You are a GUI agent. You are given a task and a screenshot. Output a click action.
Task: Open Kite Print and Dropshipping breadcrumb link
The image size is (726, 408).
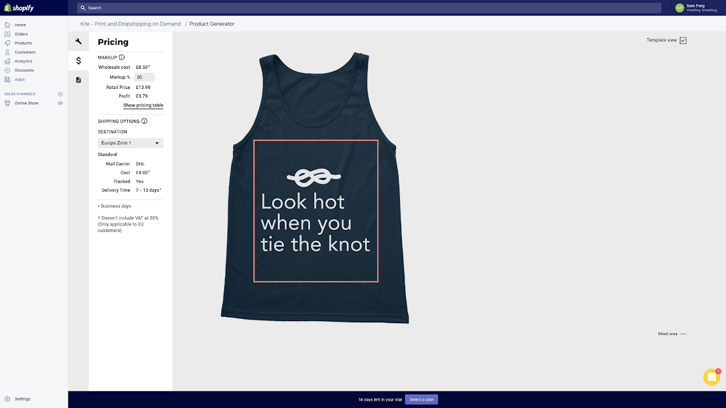click(131, 24)
